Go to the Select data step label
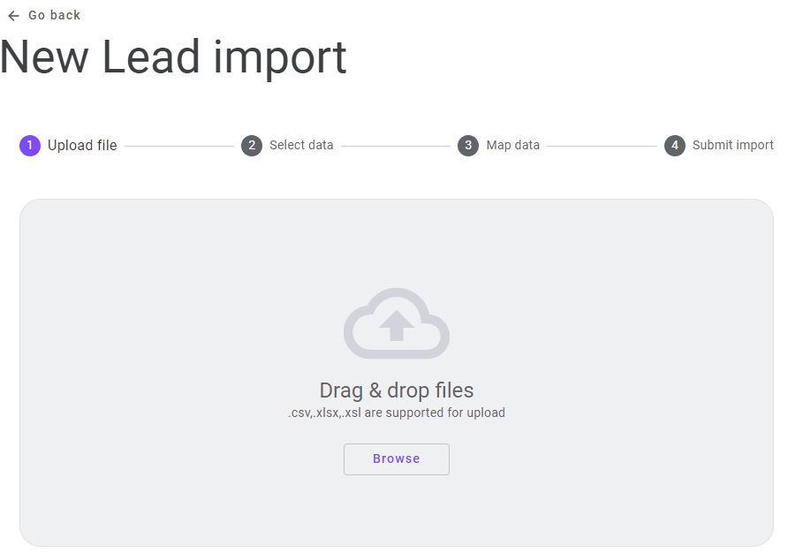 (x=301, y=145)
